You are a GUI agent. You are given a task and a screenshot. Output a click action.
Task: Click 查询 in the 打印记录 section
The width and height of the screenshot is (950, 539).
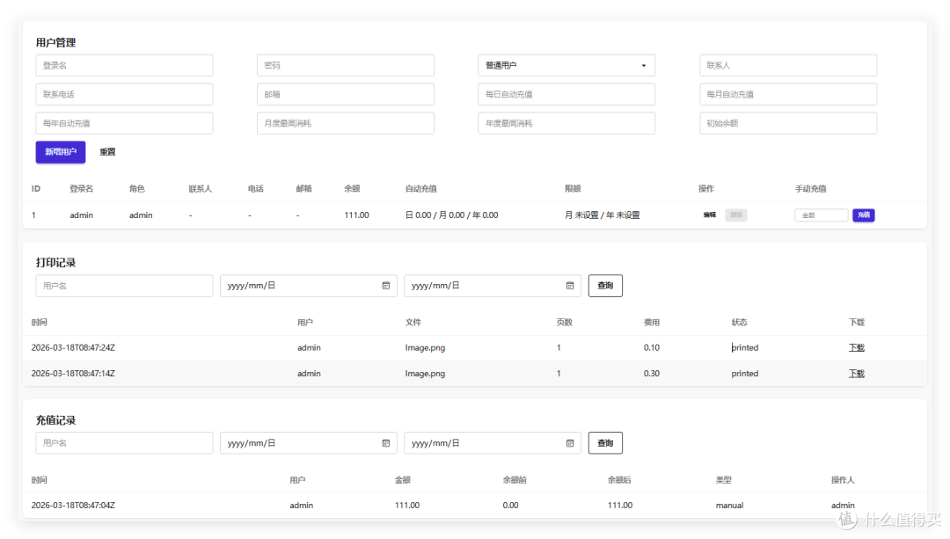pyautogui.click(x=605, y=286)
